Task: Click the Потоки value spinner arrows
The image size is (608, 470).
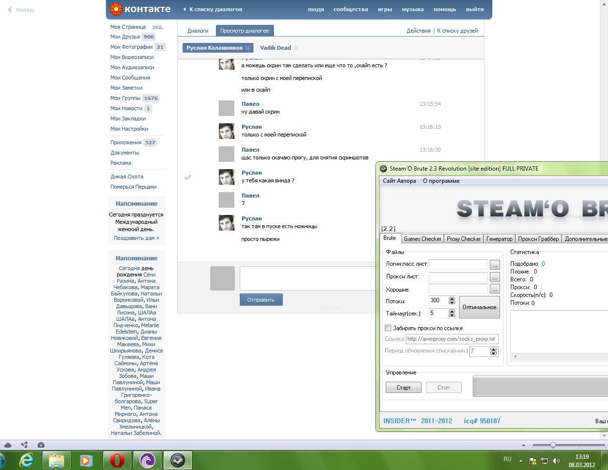Action: (x=452, y=301)
